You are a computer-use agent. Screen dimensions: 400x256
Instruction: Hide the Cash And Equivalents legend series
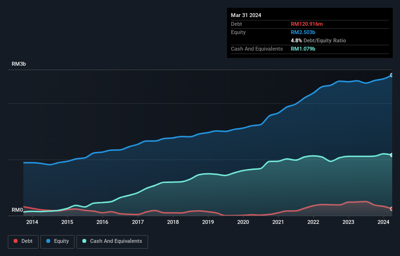(112, 241)
